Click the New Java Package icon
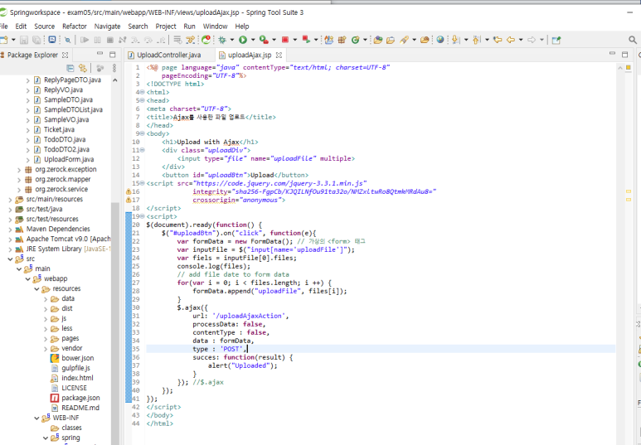Screen dimensions: 641x445 [342, 40]
